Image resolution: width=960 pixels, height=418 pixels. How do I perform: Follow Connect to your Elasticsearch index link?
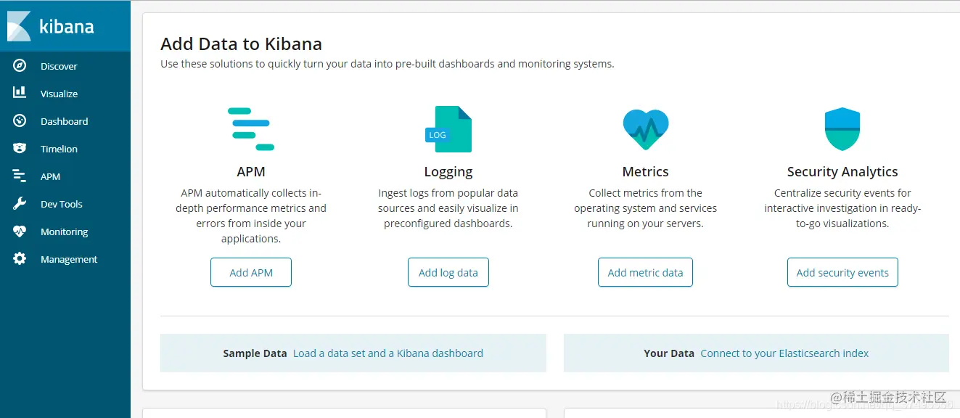784,353
